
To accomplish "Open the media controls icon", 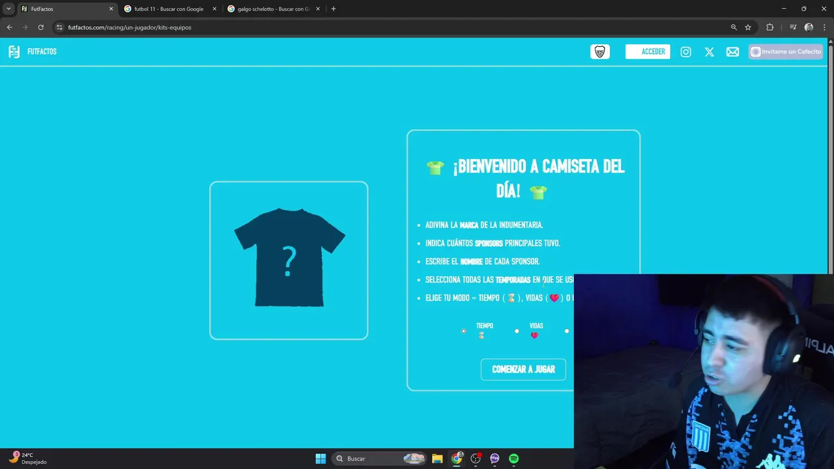I will click(793, 27).
